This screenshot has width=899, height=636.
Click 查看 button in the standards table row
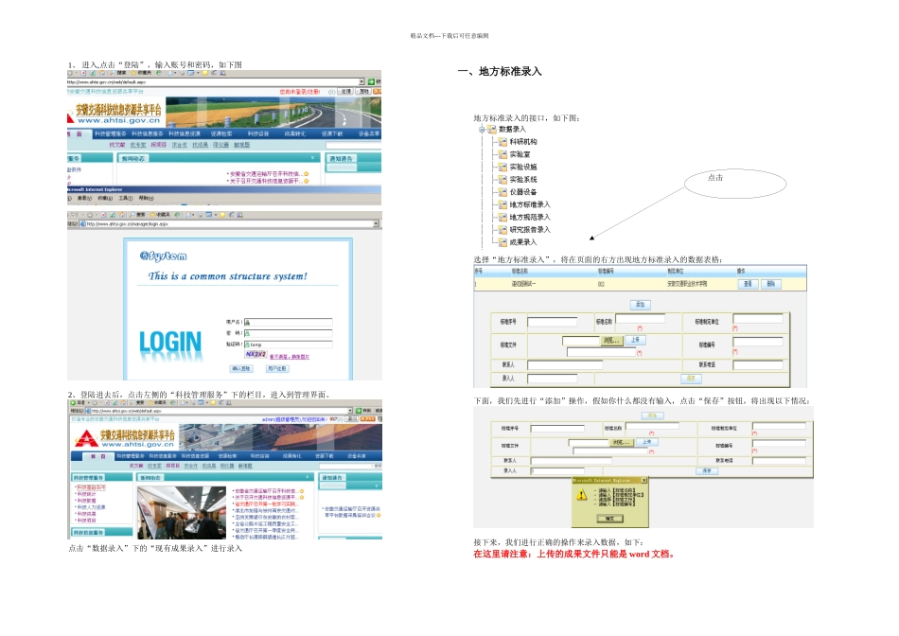pyautogui.click(x=747, y=284)
